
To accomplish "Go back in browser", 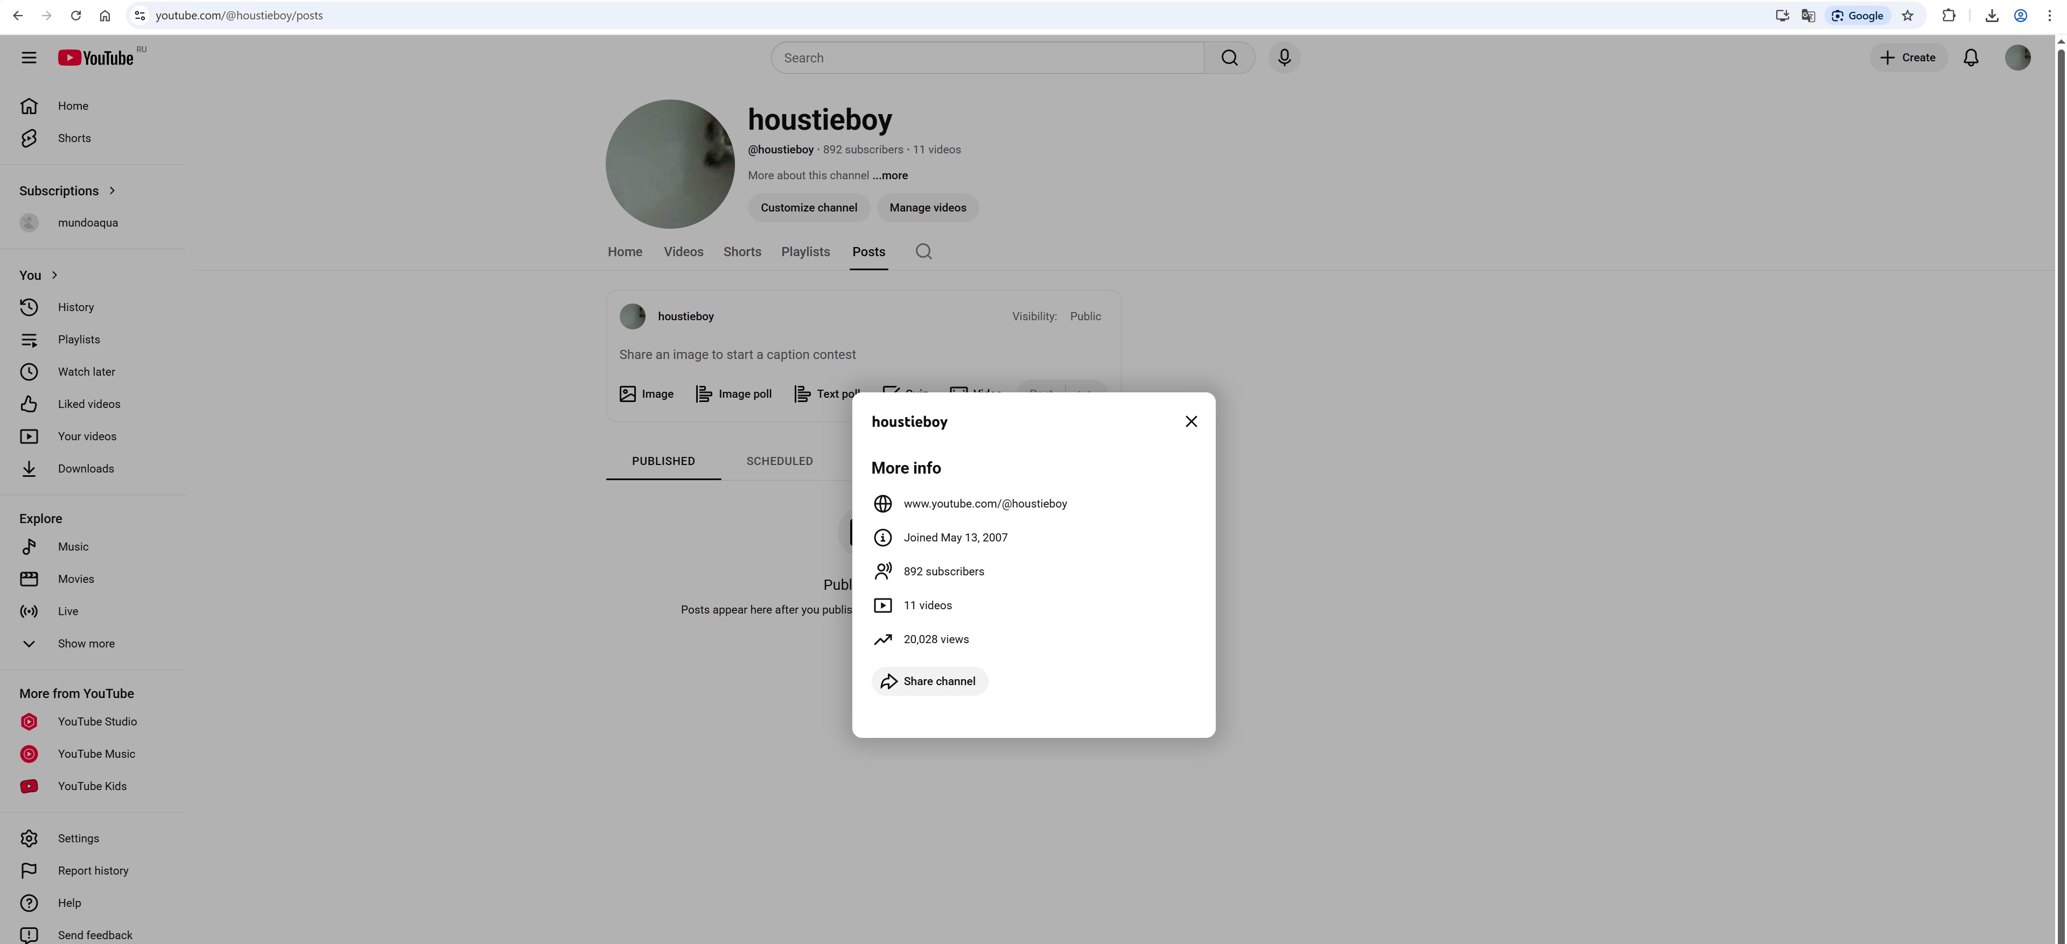I will (x=18, y=15).
